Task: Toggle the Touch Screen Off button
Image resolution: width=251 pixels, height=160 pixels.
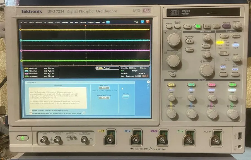Action: tap(173, 75)
